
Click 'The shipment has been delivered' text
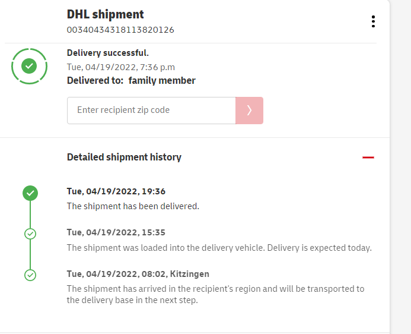click(x=133, y=206)
